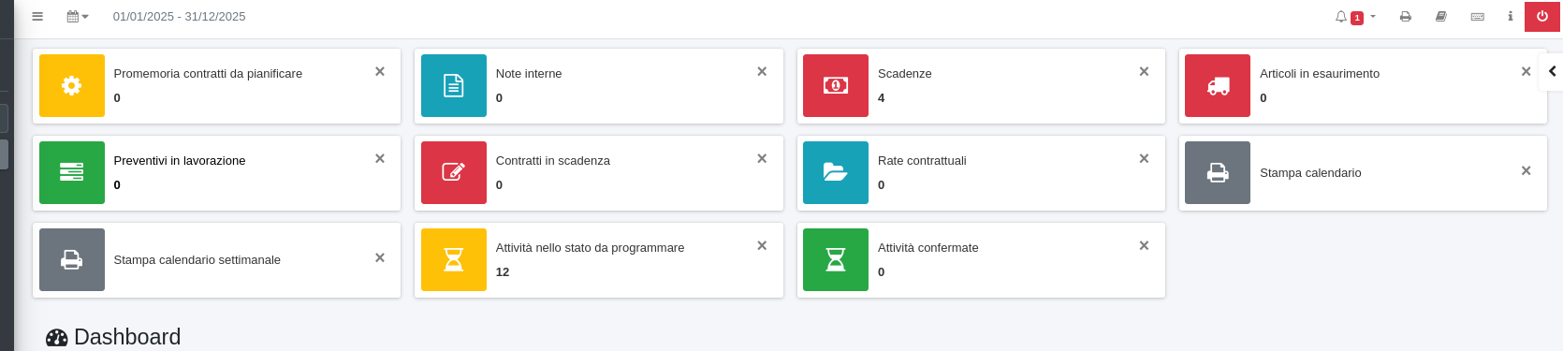Open the notifications bell dropdown
This screenshot has width=1563, height=351.
1354,17
